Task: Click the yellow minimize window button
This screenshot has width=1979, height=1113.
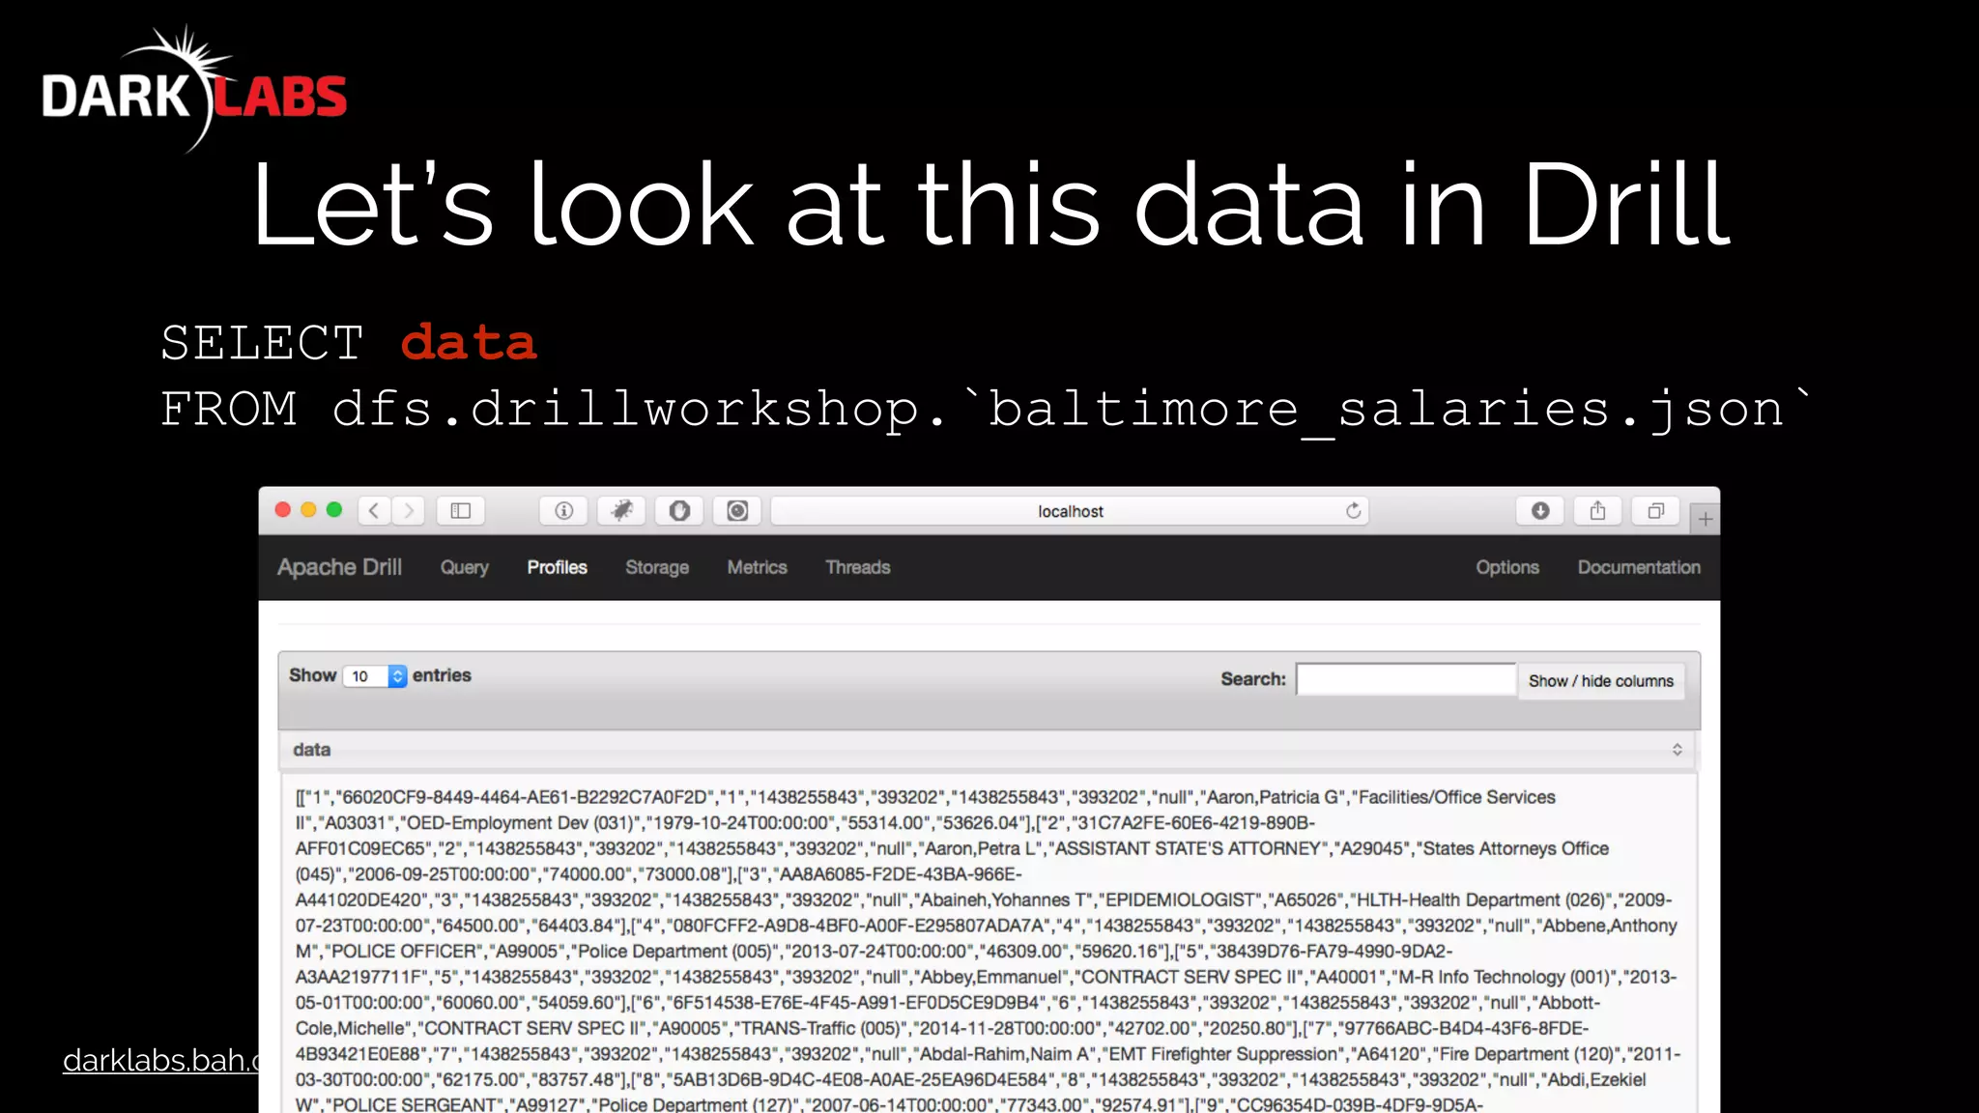Action: (x=308, y=509)
